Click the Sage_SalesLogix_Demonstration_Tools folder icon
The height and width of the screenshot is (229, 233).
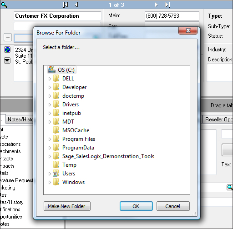tap(56, 156)
